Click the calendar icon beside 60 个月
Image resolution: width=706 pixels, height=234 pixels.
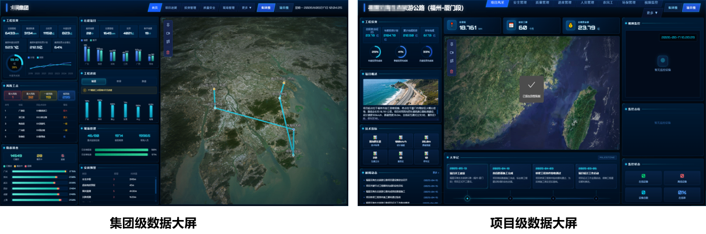pyautogui.click(x=511, y=25)
